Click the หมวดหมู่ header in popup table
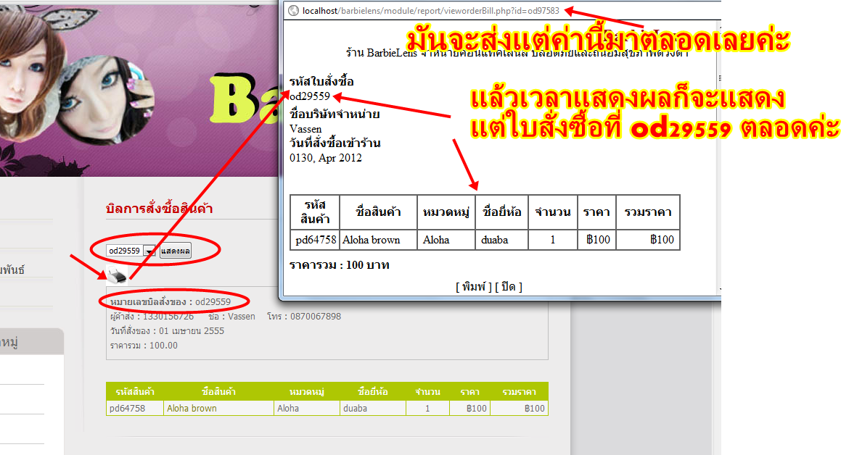Screen dimensions: 841x455 pyautogui.click(x=446, y=212)
